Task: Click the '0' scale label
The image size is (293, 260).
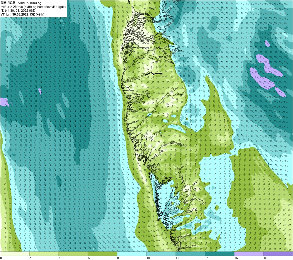Action: 1,258
